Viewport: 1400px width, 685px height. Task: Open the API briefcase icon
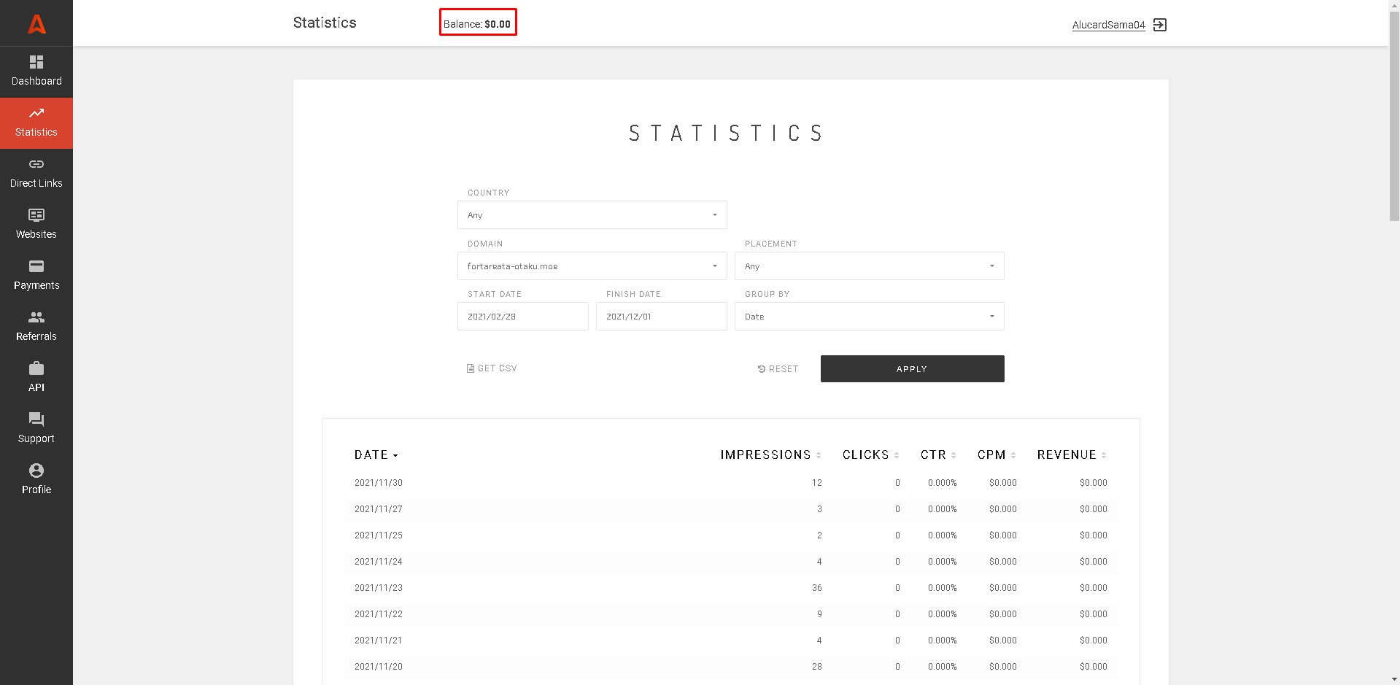click(x=36, y=369)
